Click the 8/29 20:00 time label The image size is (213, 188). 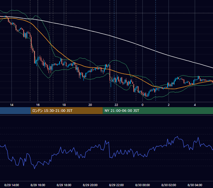coord(90,185)
